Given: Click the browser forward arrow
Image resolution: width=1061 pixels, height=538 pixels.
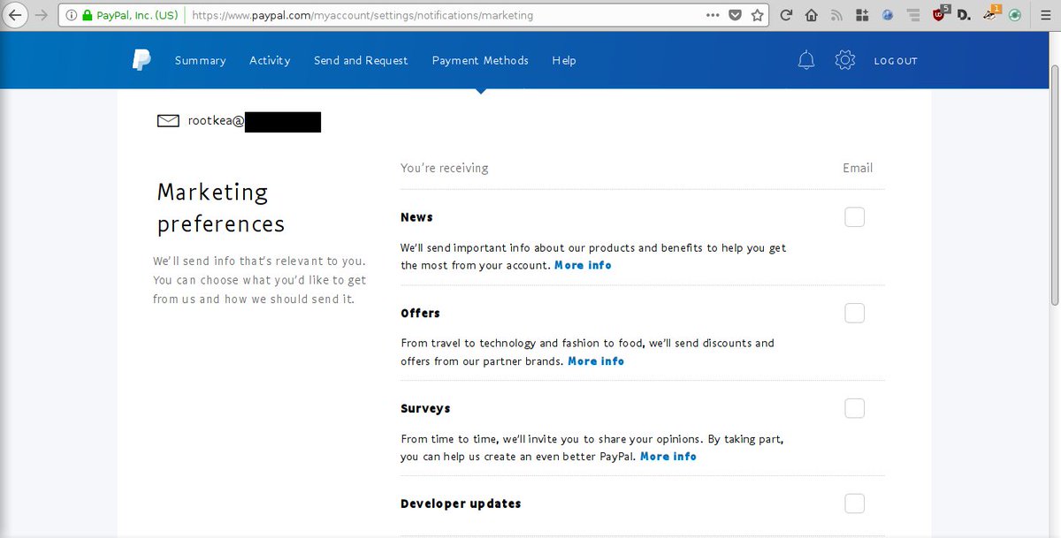Looking at the screenshot, I should tap(41, 15).
